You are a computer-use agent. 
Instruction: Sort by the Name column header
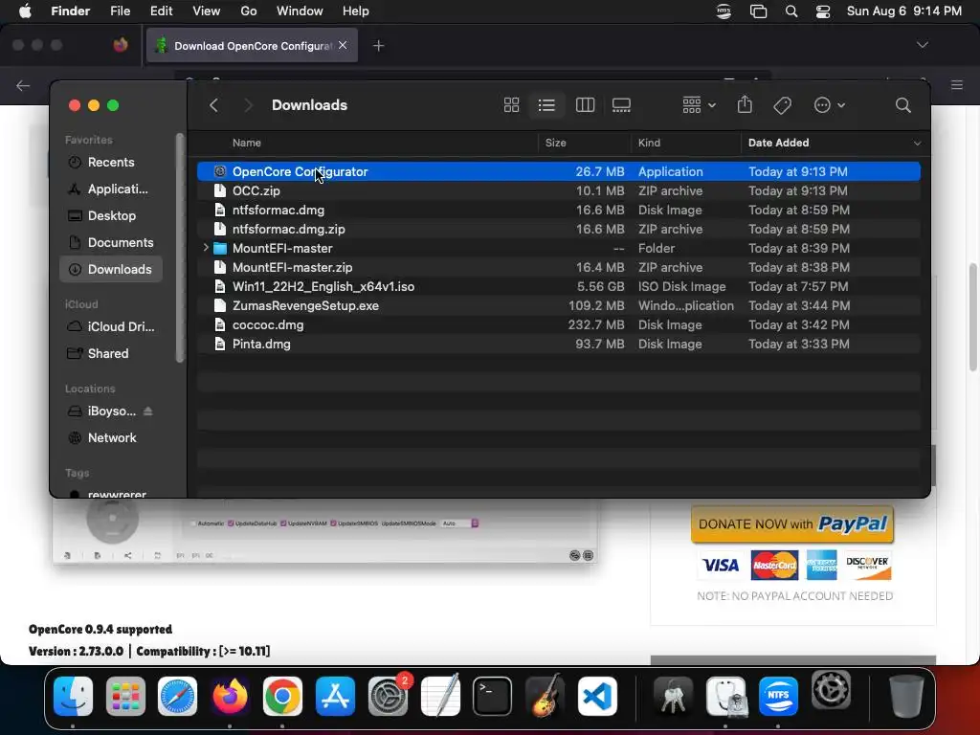point(246,144)
